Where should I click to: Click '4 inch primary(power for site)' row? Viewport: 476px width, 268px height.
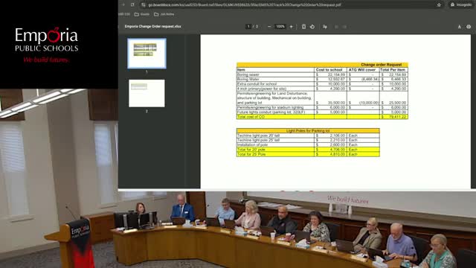[262, 89]
